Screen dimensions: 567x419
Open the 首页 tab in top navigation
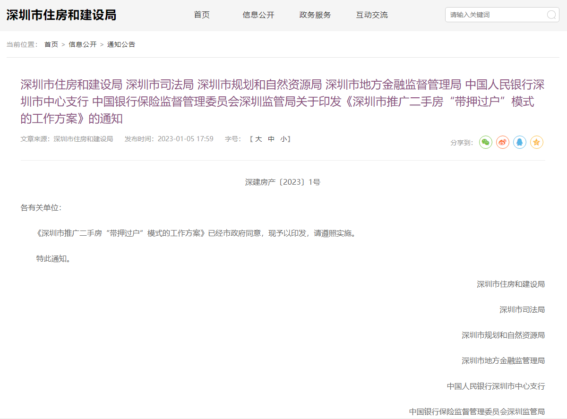click(x=202, y=15)
